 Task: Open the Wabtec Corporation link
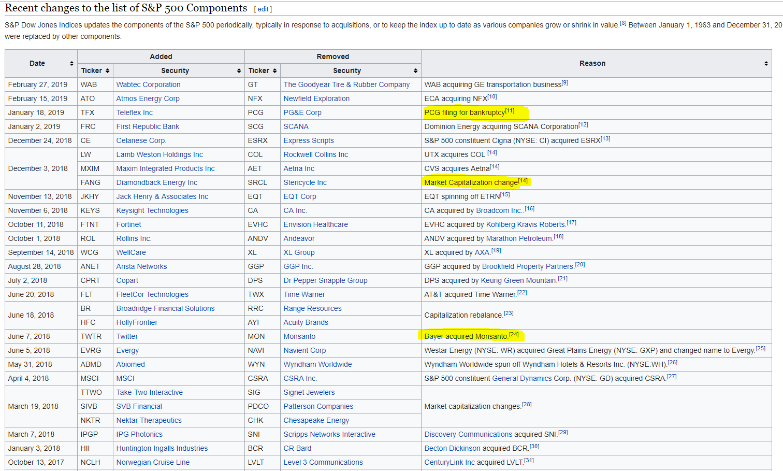click(148, 84)
